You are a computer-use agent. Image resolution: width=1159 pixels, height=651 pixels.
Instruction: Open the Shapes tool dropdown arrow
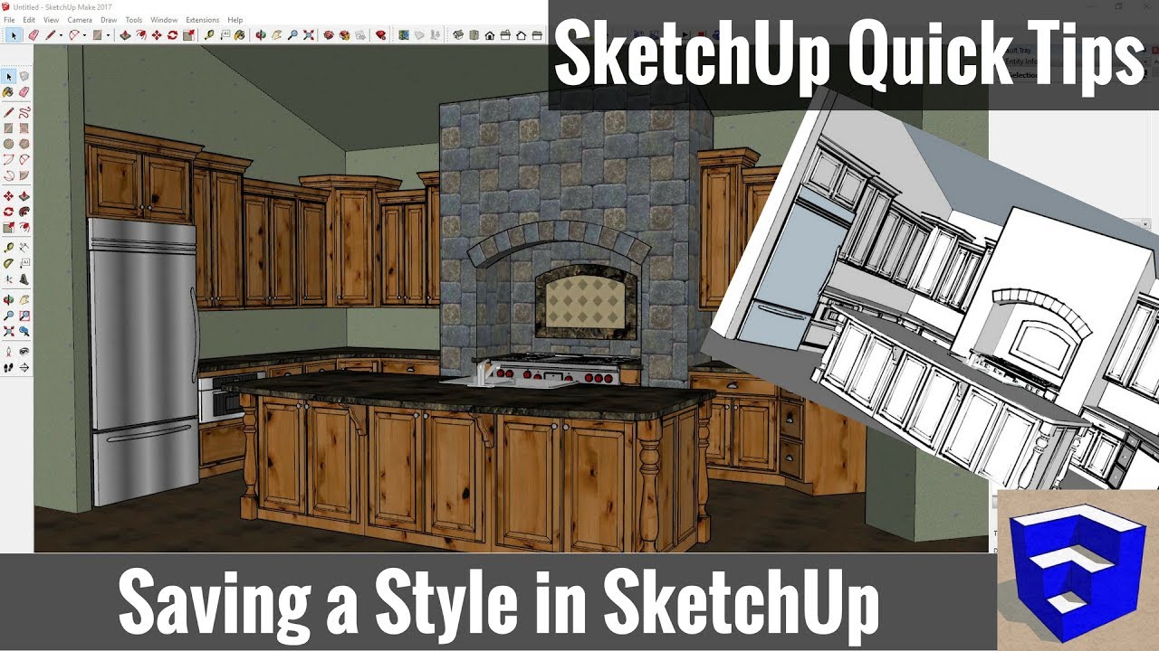pos(109,35)
